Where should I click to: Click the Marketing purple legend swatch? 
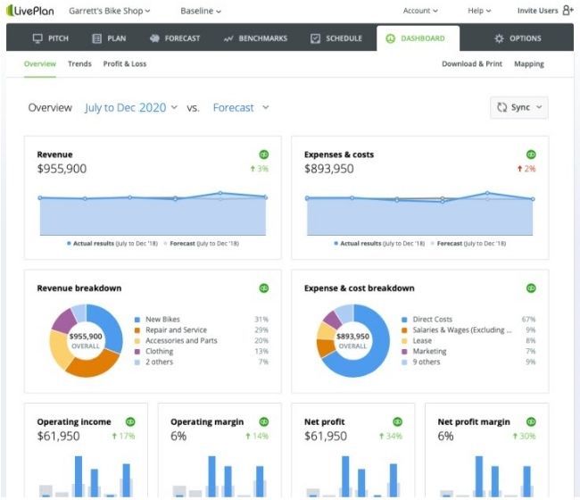405,352
